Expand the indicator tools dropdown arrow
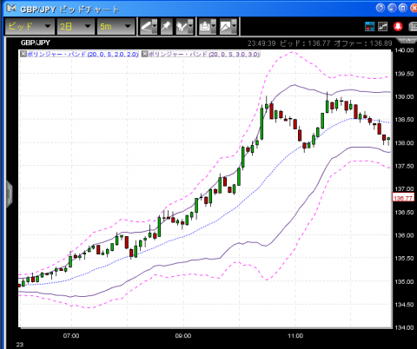Image resolution: width=417 pixels, height=349 pixels. [x=190, y=27]
